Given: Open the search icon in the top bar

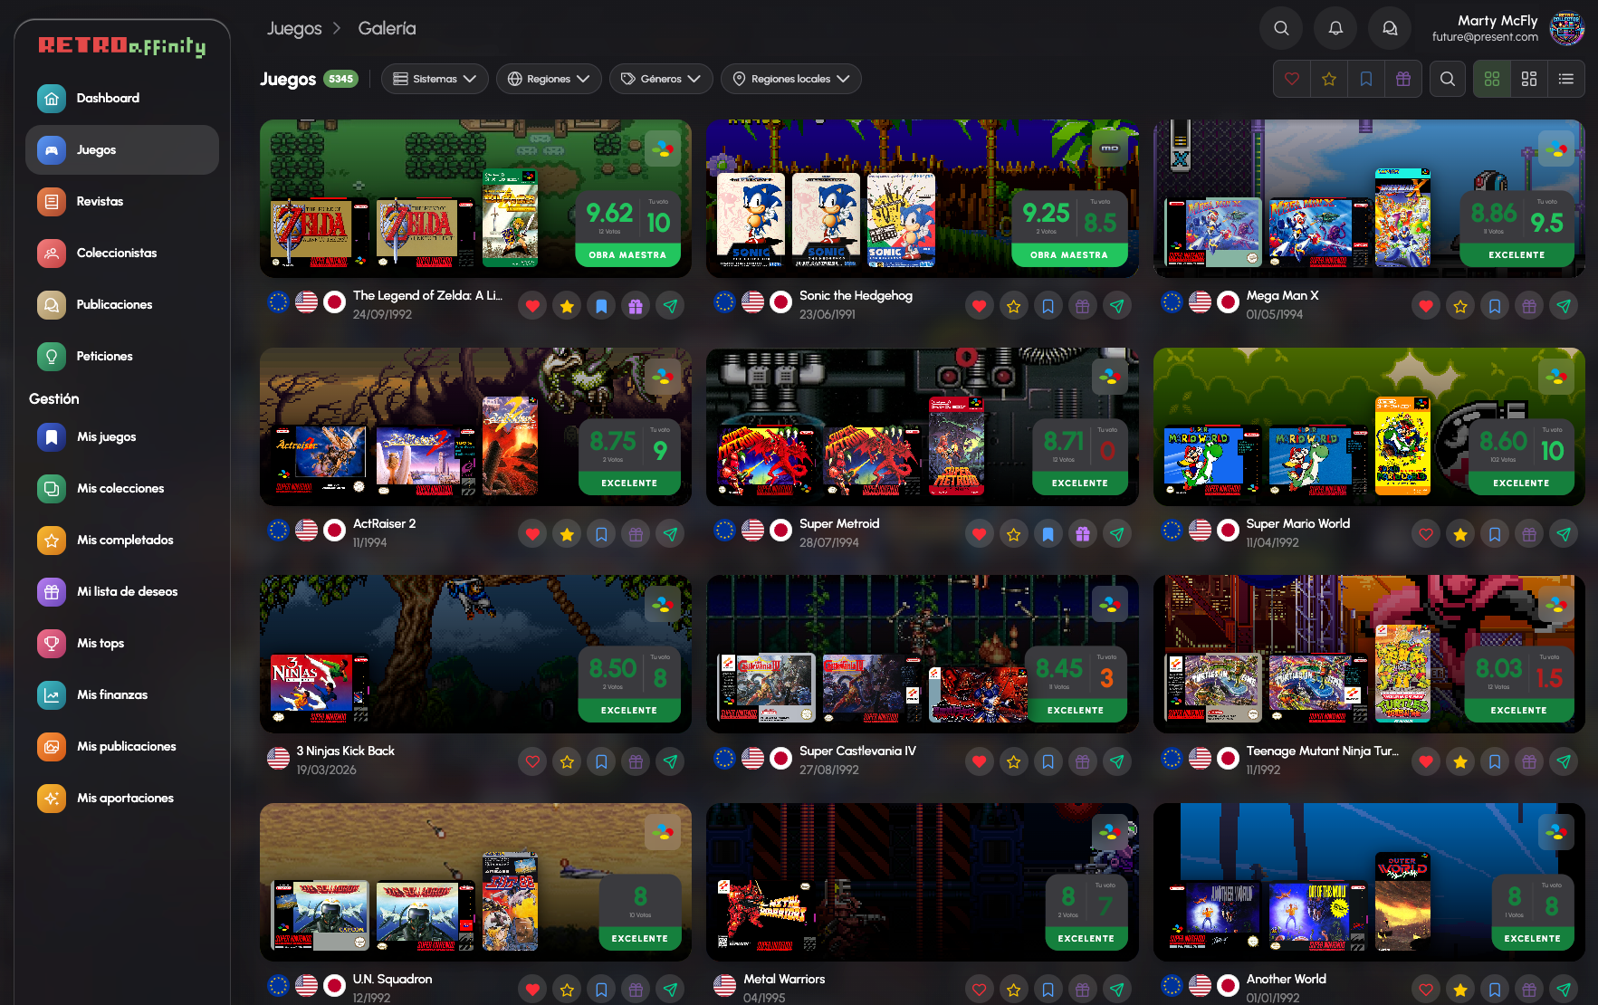Looking at the screenshot, I should point(1280,28).
